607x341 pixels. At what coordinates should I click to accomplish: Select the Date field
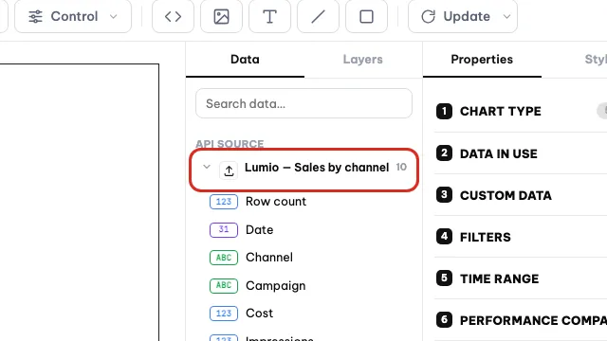(259, 229)
